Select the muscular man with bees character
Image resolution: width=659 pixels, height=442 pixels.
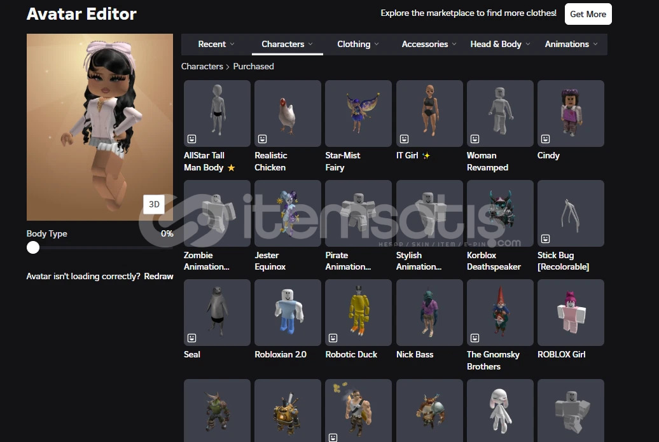[x=359, y=410]
